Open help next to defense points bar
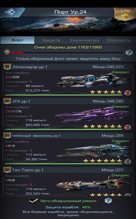The width and height of the screenshot is (136, 219). tap(129, 52)
